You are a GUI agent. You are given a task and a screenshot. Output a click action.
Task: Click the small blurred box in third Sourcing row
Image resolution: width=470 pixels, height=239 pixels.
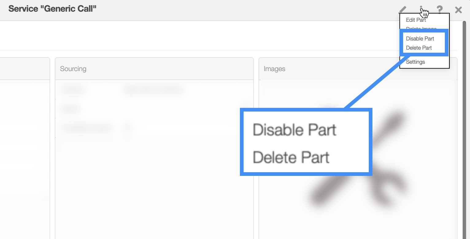pyautogui.click(x=127, y=128)
